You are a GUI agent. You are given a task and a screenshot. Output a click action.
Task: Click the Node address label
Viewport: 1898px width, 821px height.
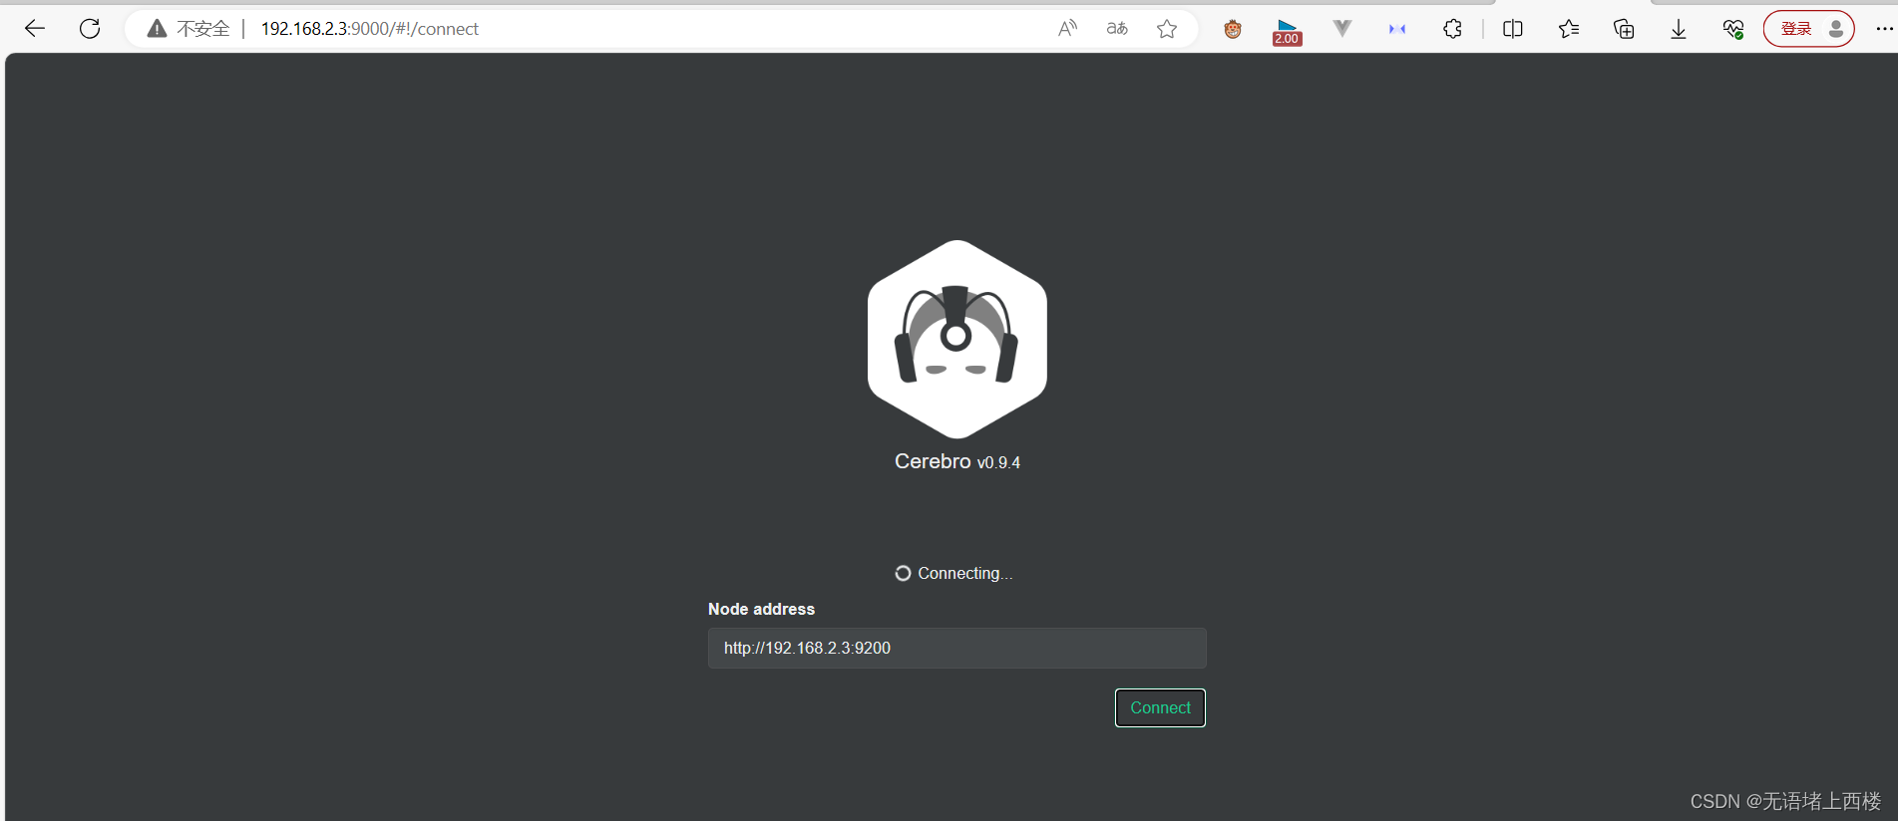pos(761,609)
